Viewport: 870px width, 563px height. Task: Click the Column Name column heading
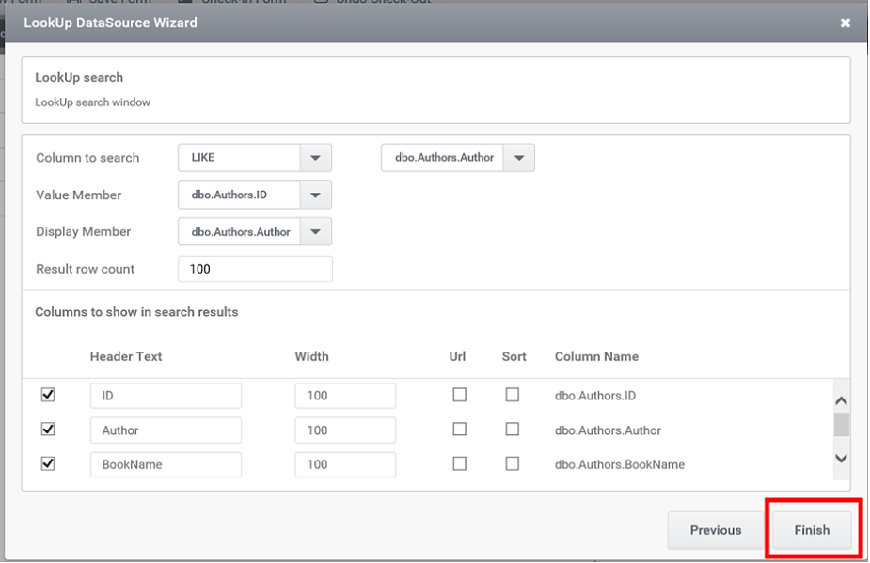pos(596,356)
